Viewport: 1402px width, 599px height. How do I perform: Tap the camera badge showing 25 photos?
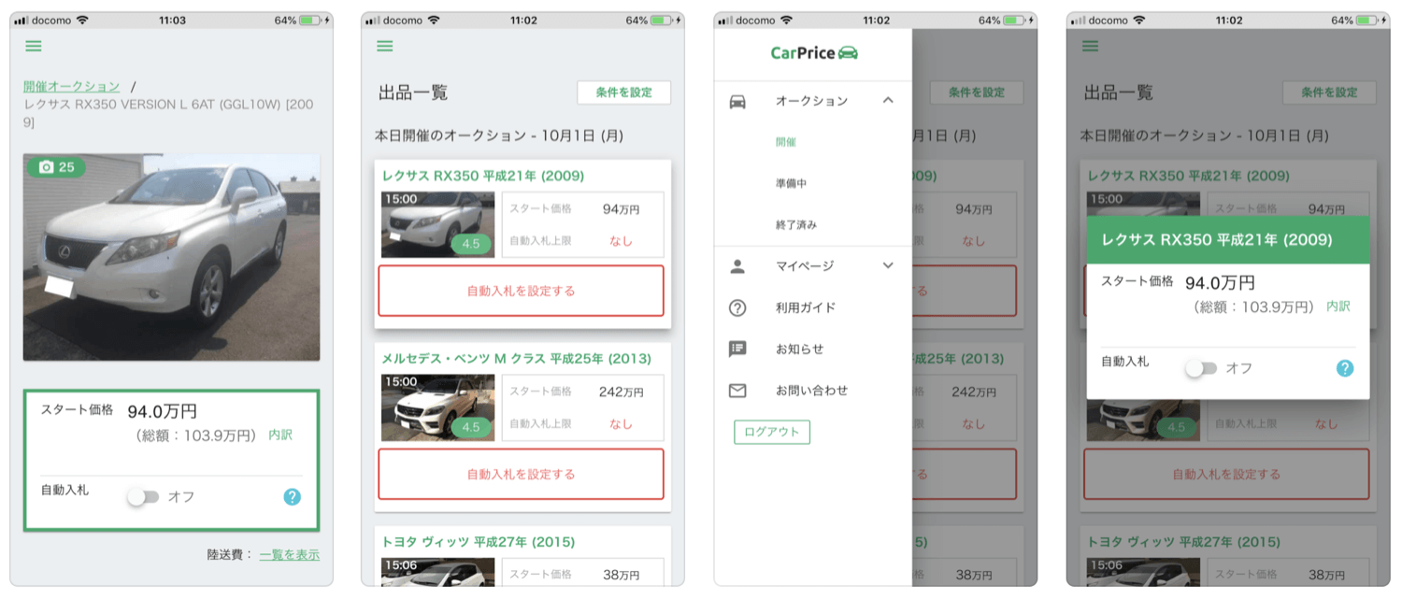pos(56,167)
